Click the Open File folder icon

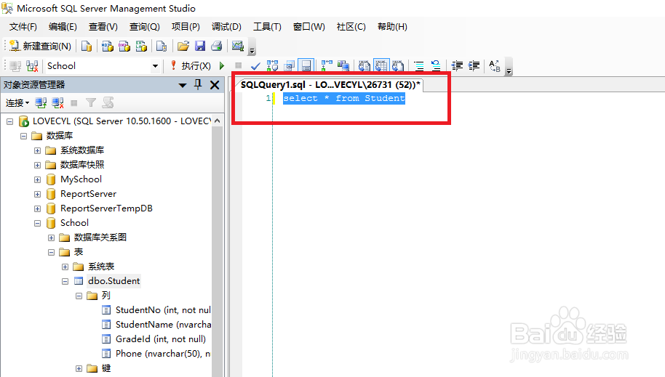[183, 46]
